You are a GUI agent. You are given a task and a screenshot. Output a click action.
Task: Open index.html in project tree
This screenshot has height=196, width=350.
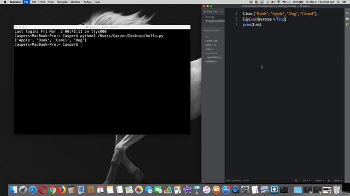pos(211,45)
